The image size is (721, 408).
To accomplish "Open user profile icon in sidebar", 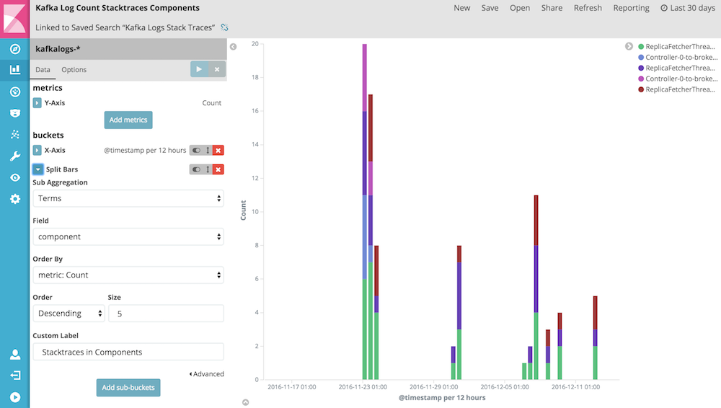I will pos(14,354).
